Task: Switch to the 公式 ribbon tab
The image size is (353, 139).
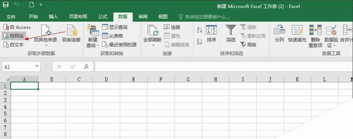Action: click(102, 16)
